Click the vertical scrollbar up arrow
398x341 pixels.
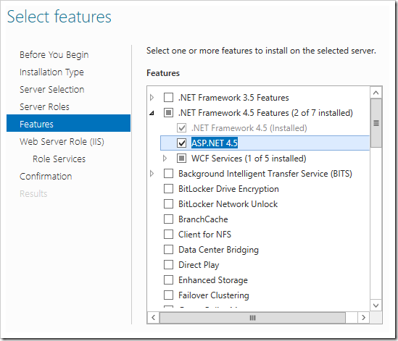pos(376,93)
